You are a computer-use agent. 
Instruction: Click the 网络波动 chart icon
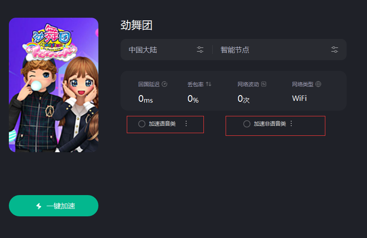click(264, 84)
